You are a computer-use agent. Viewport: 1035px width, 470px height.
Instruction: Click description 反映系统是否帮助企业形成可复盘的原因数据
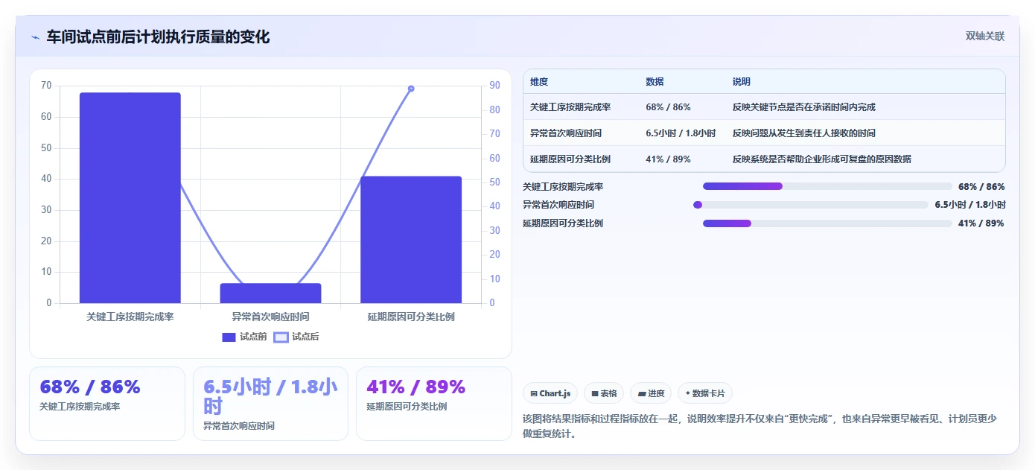(822, 159)
